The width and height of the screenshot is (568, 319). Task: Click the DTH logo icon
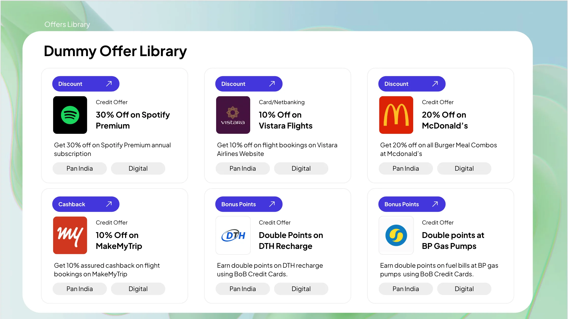pyautogui.click(x=233, y=235)
